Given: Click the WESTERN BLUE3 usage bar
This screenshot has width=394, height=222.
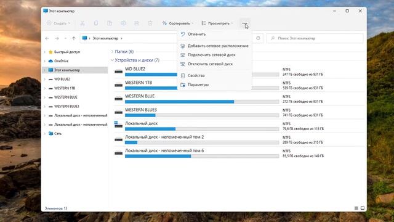Looking at the screenshot, I should pos(202,115).
